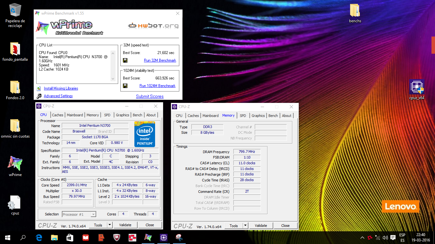
Task: Open the Snipping Tool taskbar icon
Action: coord(179,237)
